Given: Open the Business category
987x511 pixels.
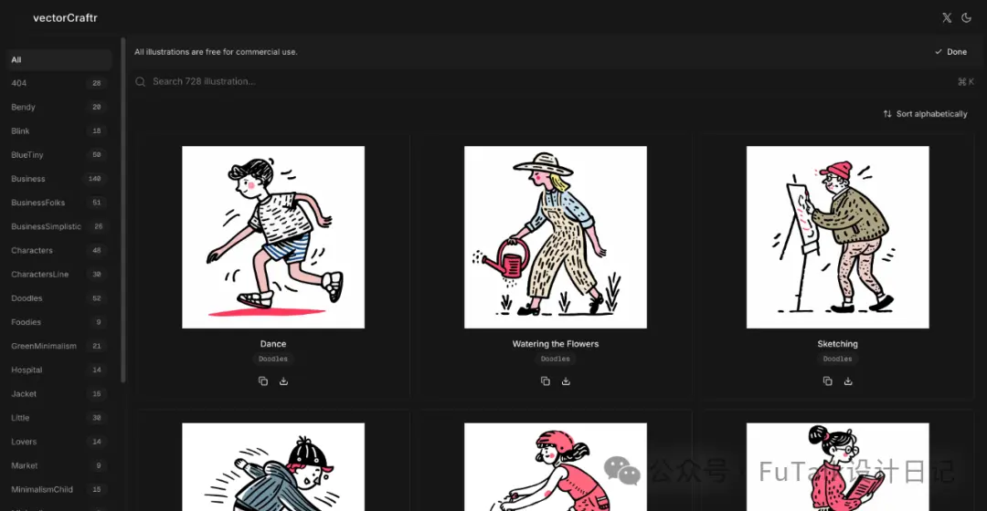Looking at the screenshot, I should [x=57, y=179].
